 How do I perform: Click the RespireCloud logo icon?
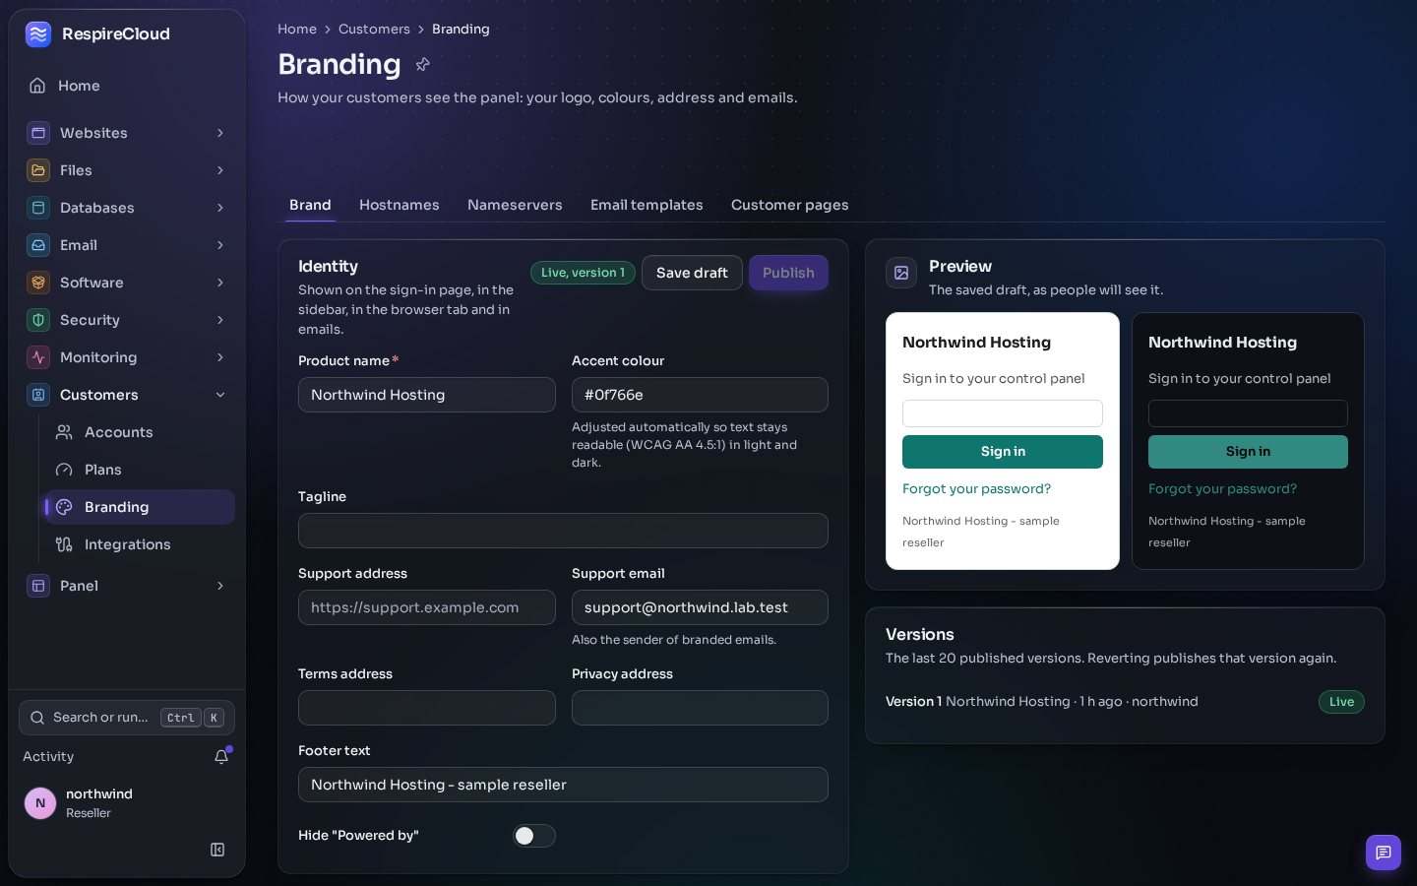(38, 34)
